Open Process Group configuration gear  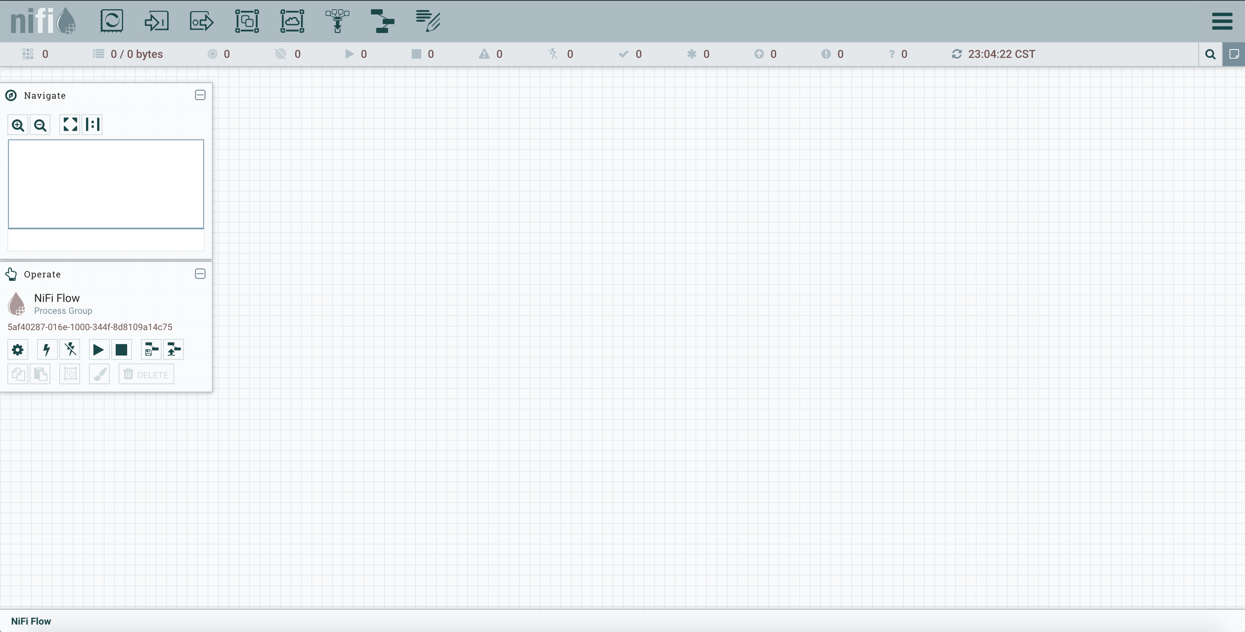coord(18,350)
